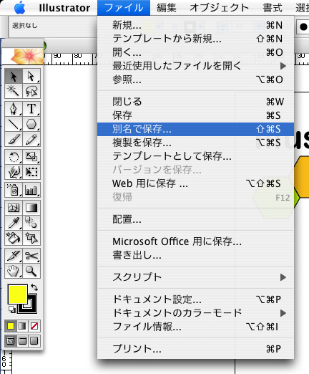The height and width of the screenshot is (374, 309).
Task: Choose 複製を保存... menu item
Action: [195, 143]
